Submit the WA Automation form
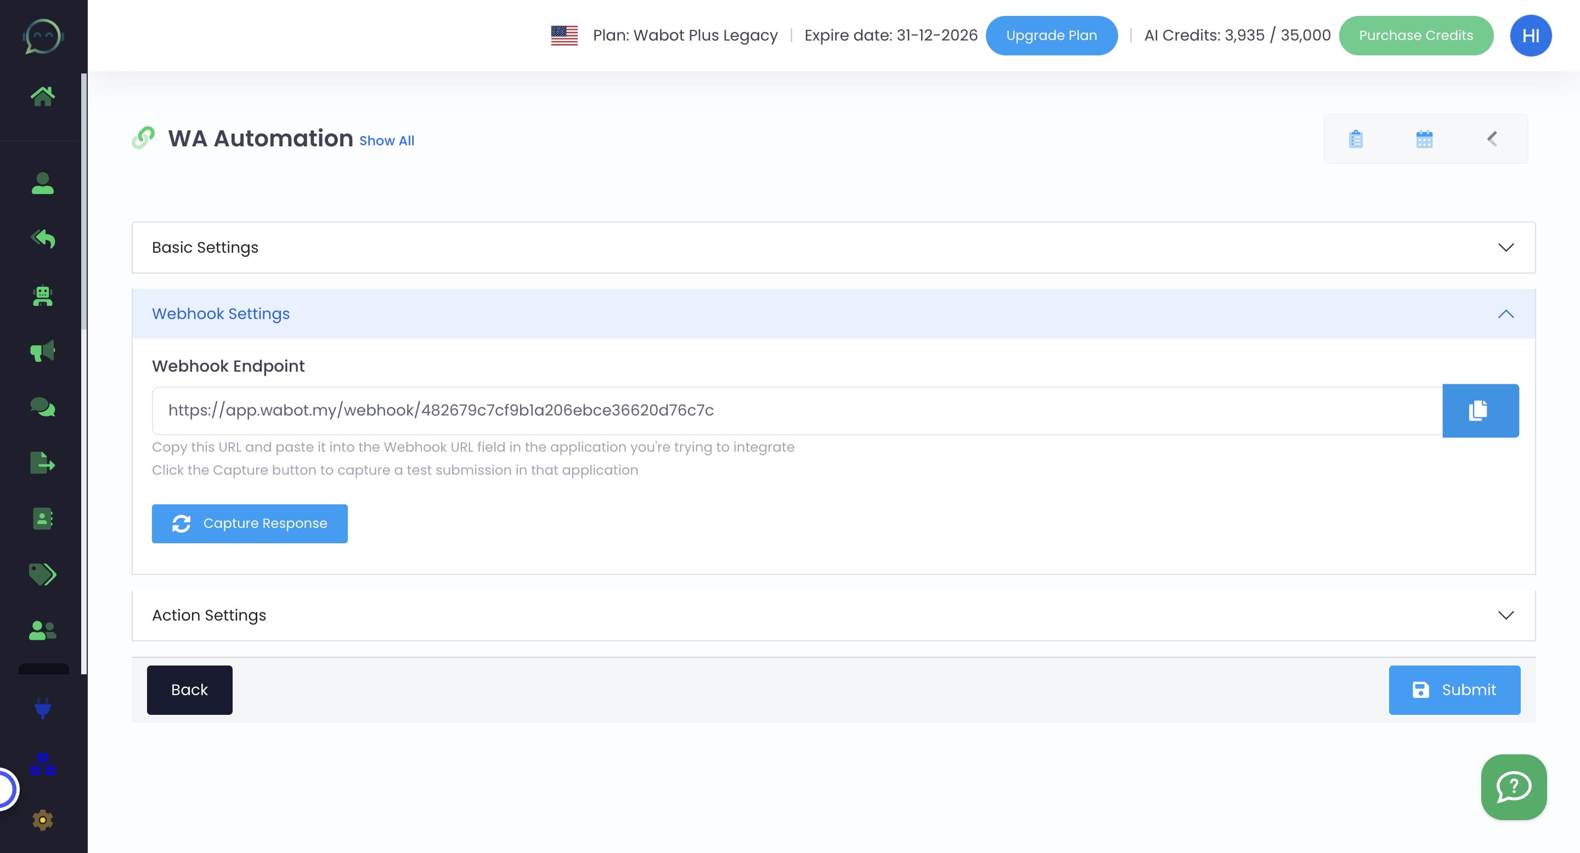This screenshot has width=1580, height=853. (x=1454, y=690)
